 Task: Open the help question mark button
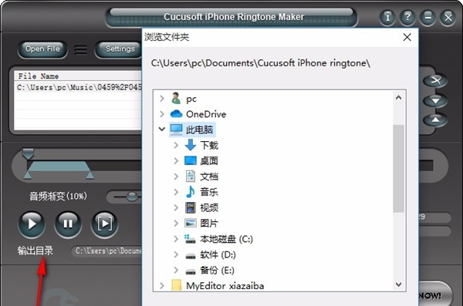point(407,17)
